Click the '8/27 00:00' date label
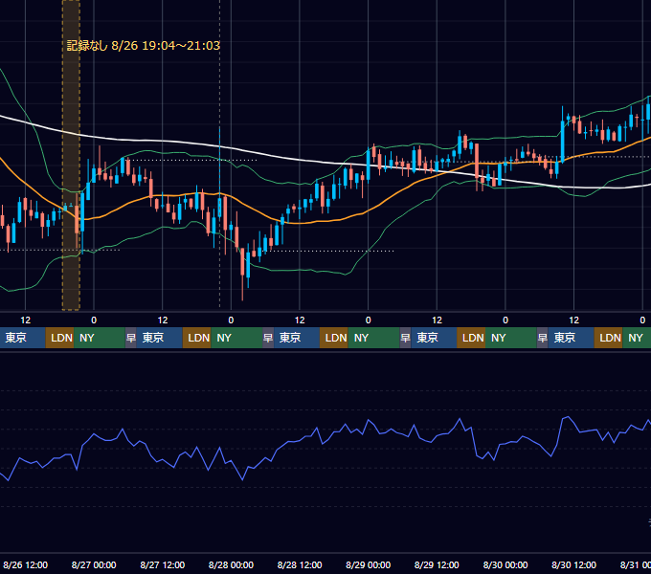 94,564
